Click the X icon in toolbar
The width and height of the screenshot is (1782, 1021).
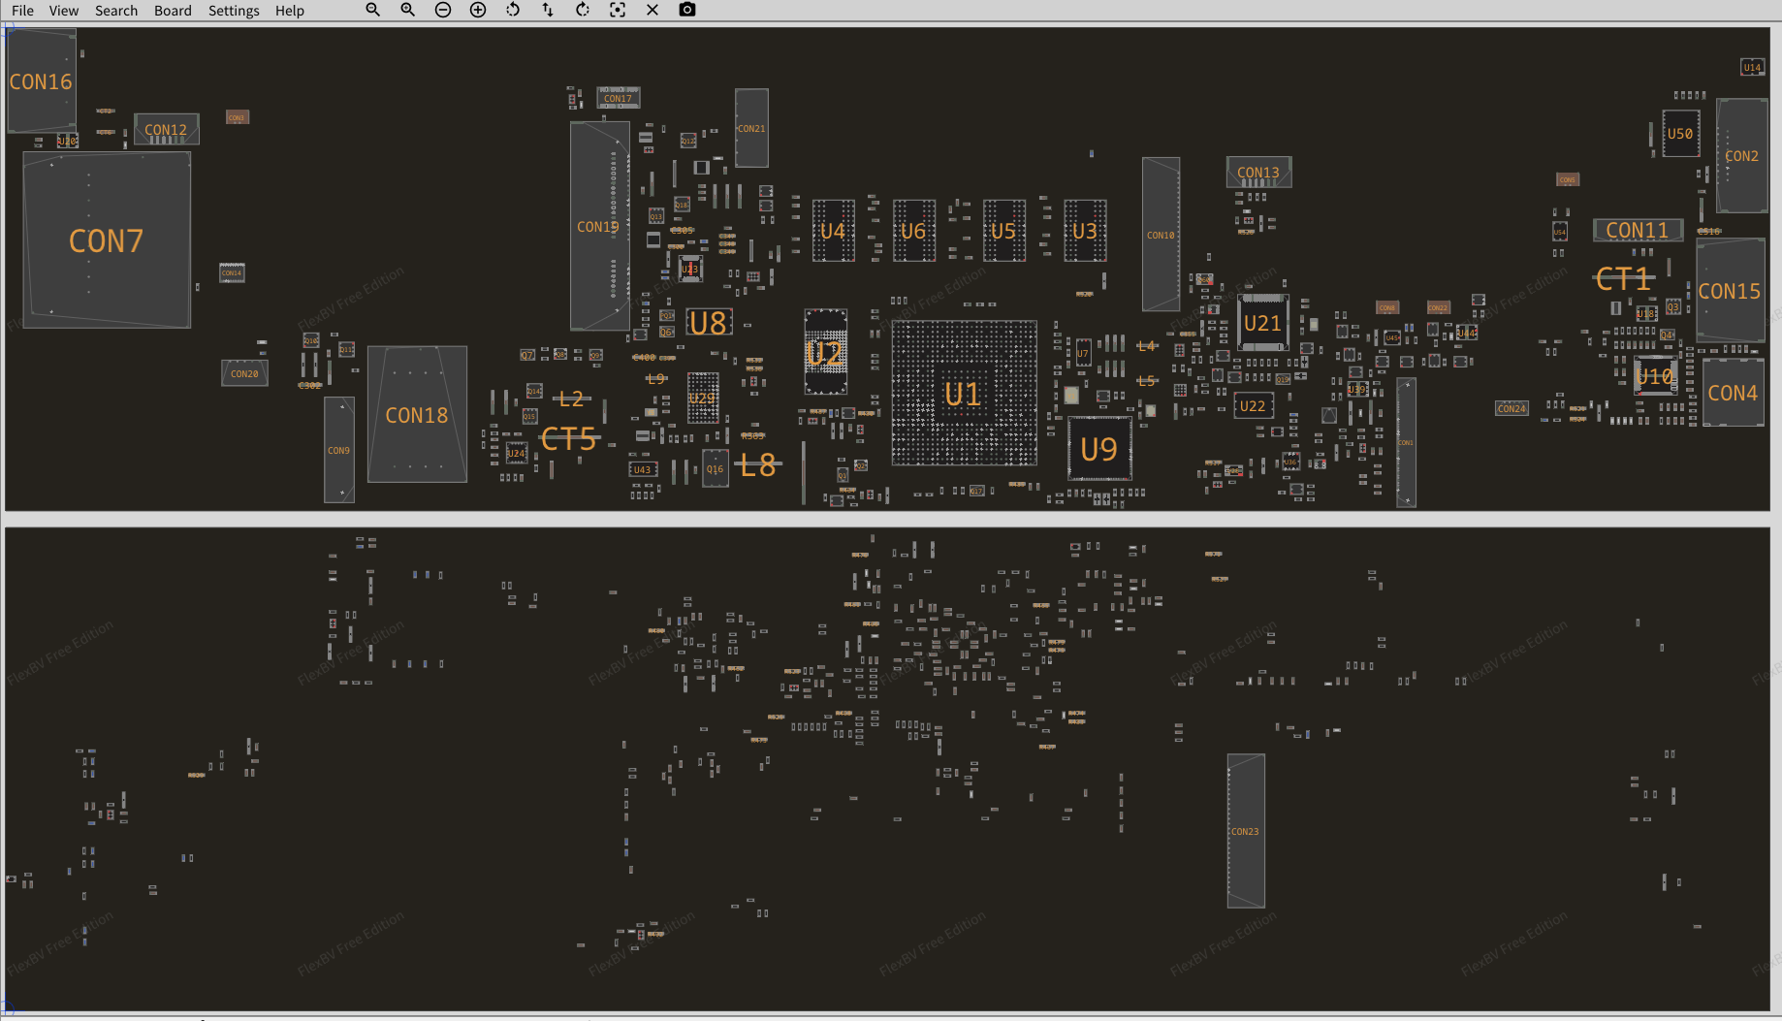point(652,10)
